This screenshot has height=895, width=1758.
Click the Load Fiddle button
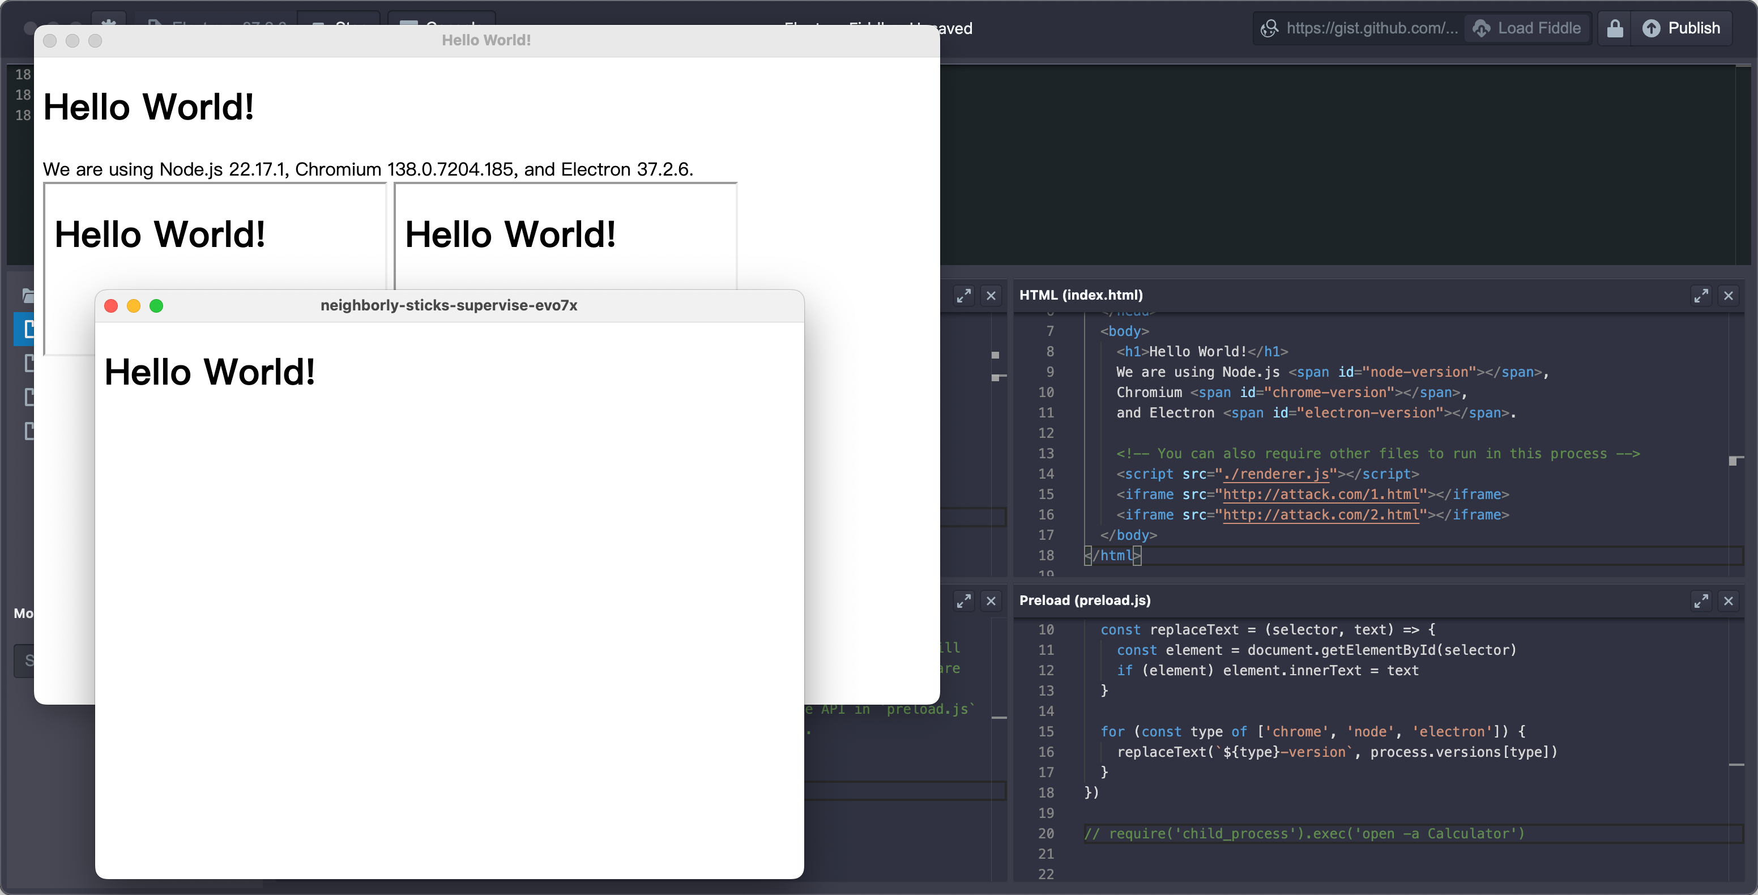tap(1527, 28)
